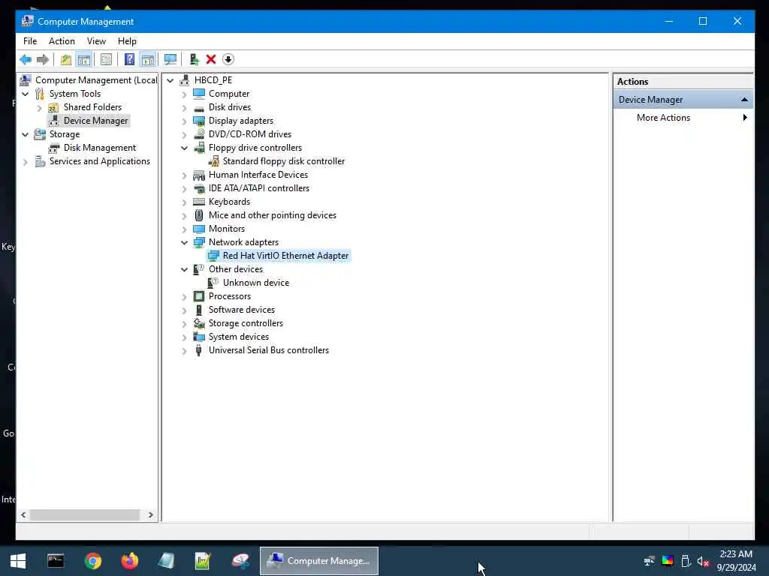Collapse the HBCD_PE root node
Image resolution: width=769 pixels, height=576 pixels.
point(170,80)
